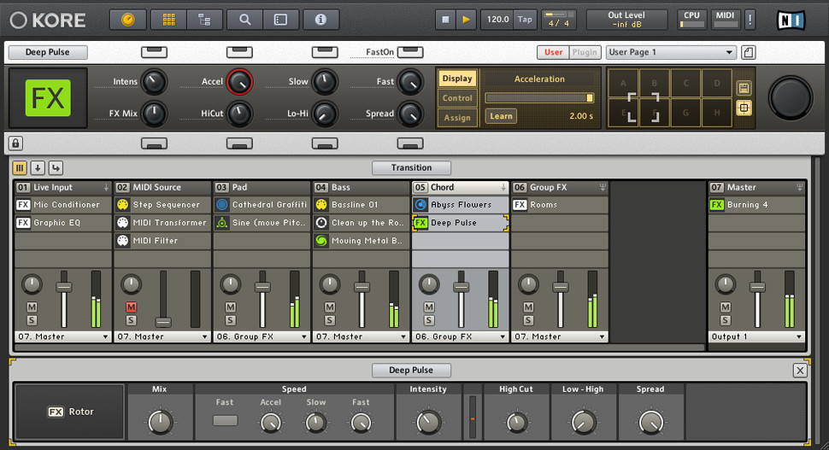
Task: Open the User Page 1 dropdown
Action: 670,52
